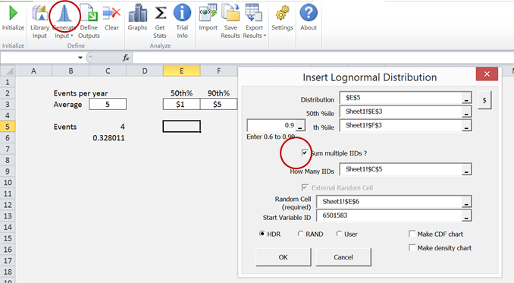Run Get Stats sigma tool
Image resolution: width=514 pixels, height=283 pixels.
coord(160,20)
